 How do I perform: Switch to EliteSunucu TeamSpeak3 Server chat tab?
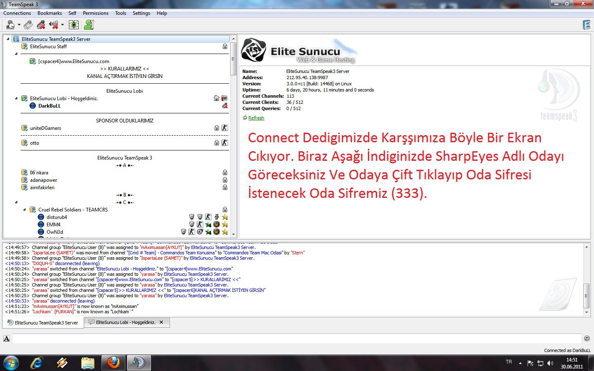click(43, 323)
